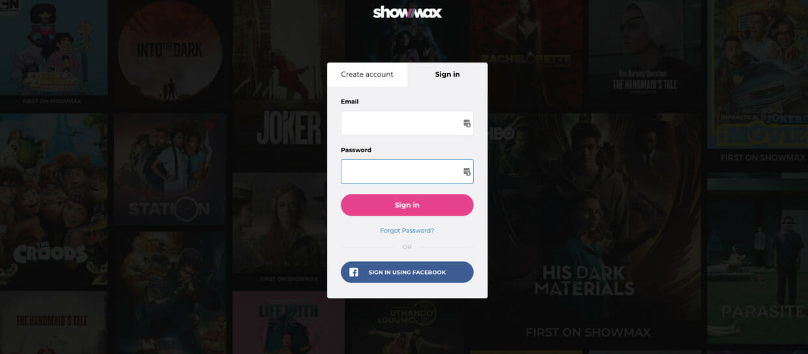Switch to the Create account tab
The width and height of the screenshot is (808, 354).
367,74
